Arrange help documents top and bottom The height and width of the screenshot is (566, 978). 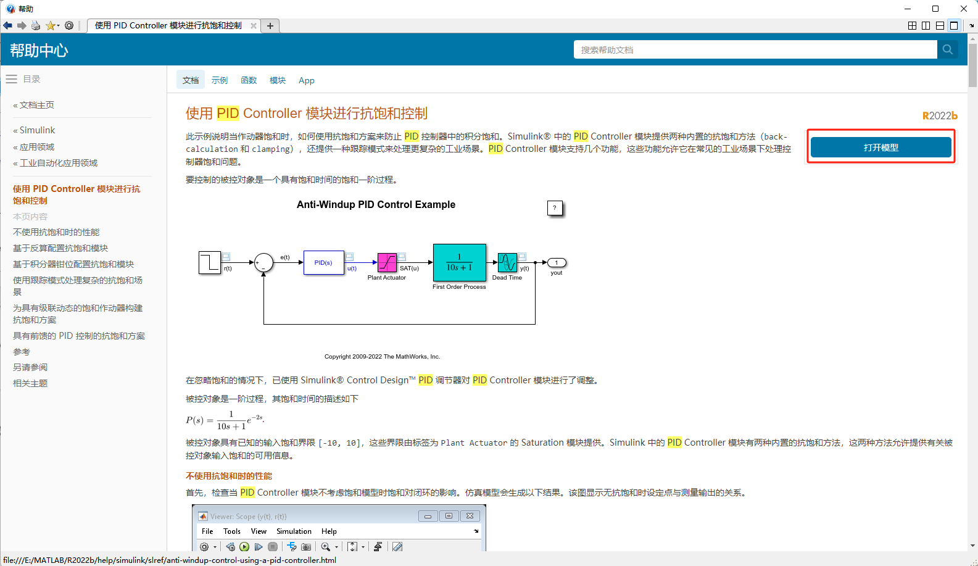coord(940,25)
